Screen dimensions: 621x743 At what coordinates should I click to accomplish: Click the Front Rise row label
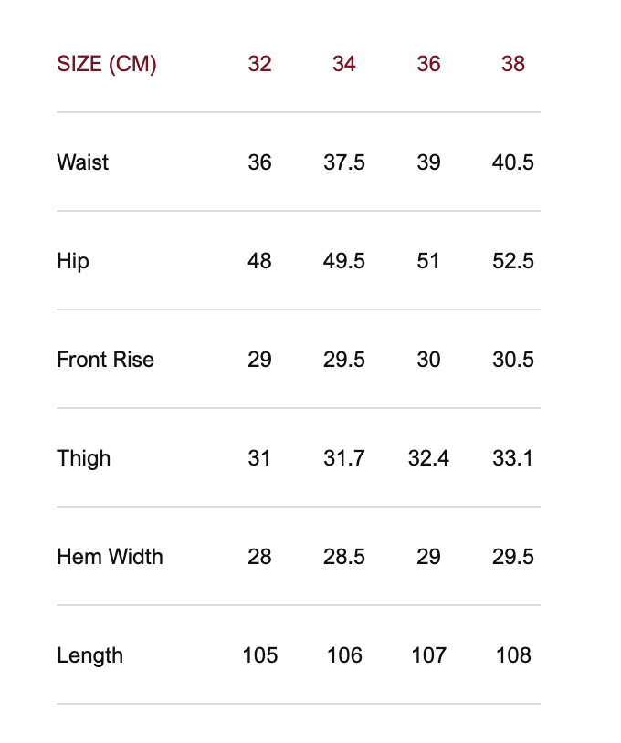105,360
